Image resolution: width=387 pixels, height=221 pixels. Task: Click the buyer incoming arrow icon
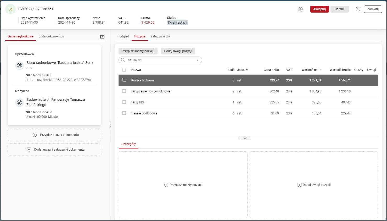20,102
